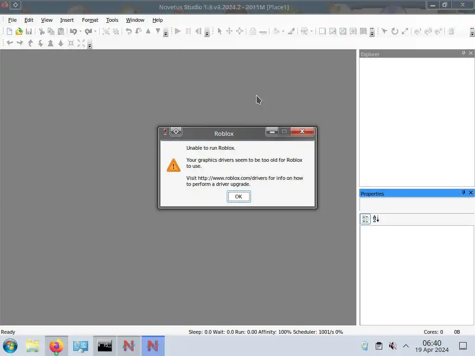The width and height of the screenshot is (475, 356).
Task: Click the Open file folder icon
Action: coord(19,31)
